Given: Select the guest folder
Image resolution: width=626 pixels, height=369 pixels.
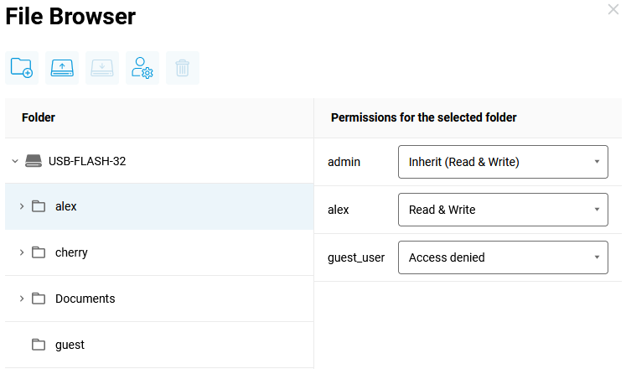Looking at the screenshot, I should 70,345.
